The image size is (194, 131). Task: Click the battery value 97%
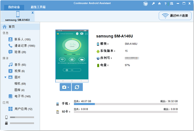(127, 65)
